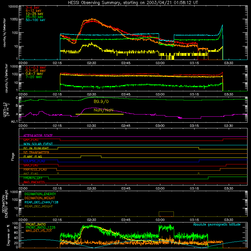The height and width of the screenshot is (251, 251).
Task: Click the Absolute geomagnetic latitude label
Action: (217, 224)
